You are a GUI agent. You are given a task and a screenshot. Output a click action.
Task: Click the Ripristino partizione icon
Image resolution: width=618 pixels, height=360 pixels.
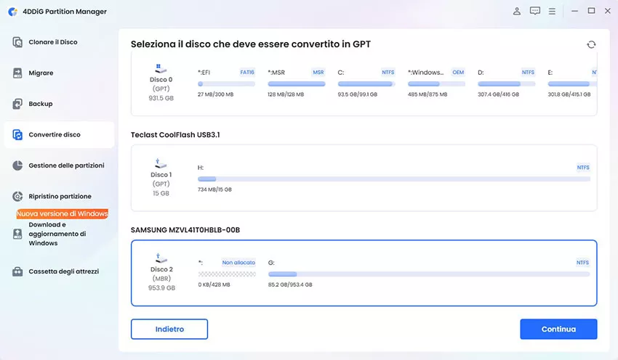coord(18,197)
